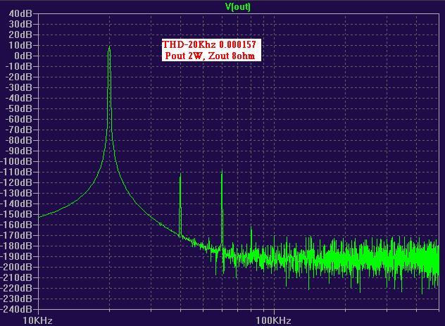
Task: Select the THD-20Khz 0.000157 annotation line
Action: click(209, 44)
